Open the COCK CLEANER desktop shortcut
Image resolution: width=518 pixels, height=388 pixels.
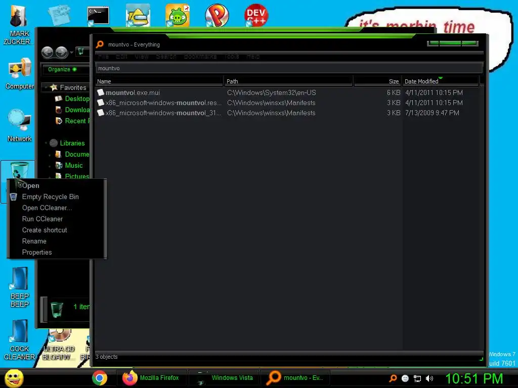click(x=20, y=340)
